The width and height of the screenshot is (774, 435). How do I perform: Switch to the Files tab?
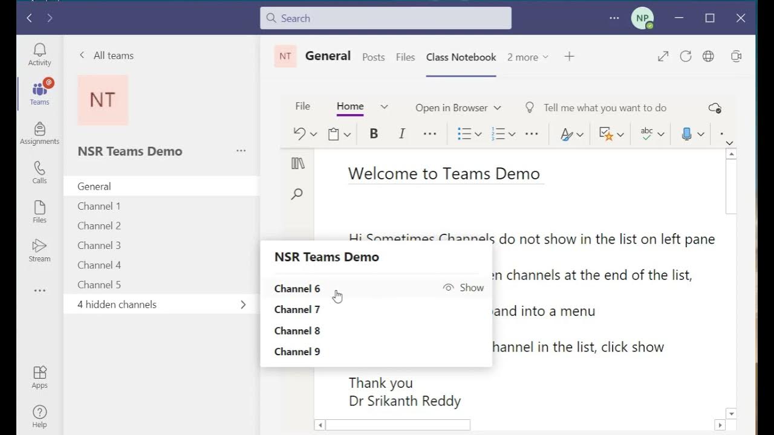pyautogui.click(x=405, y=57)
